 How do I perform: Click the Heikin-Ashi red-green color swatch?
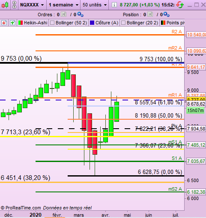click(21, 23)
